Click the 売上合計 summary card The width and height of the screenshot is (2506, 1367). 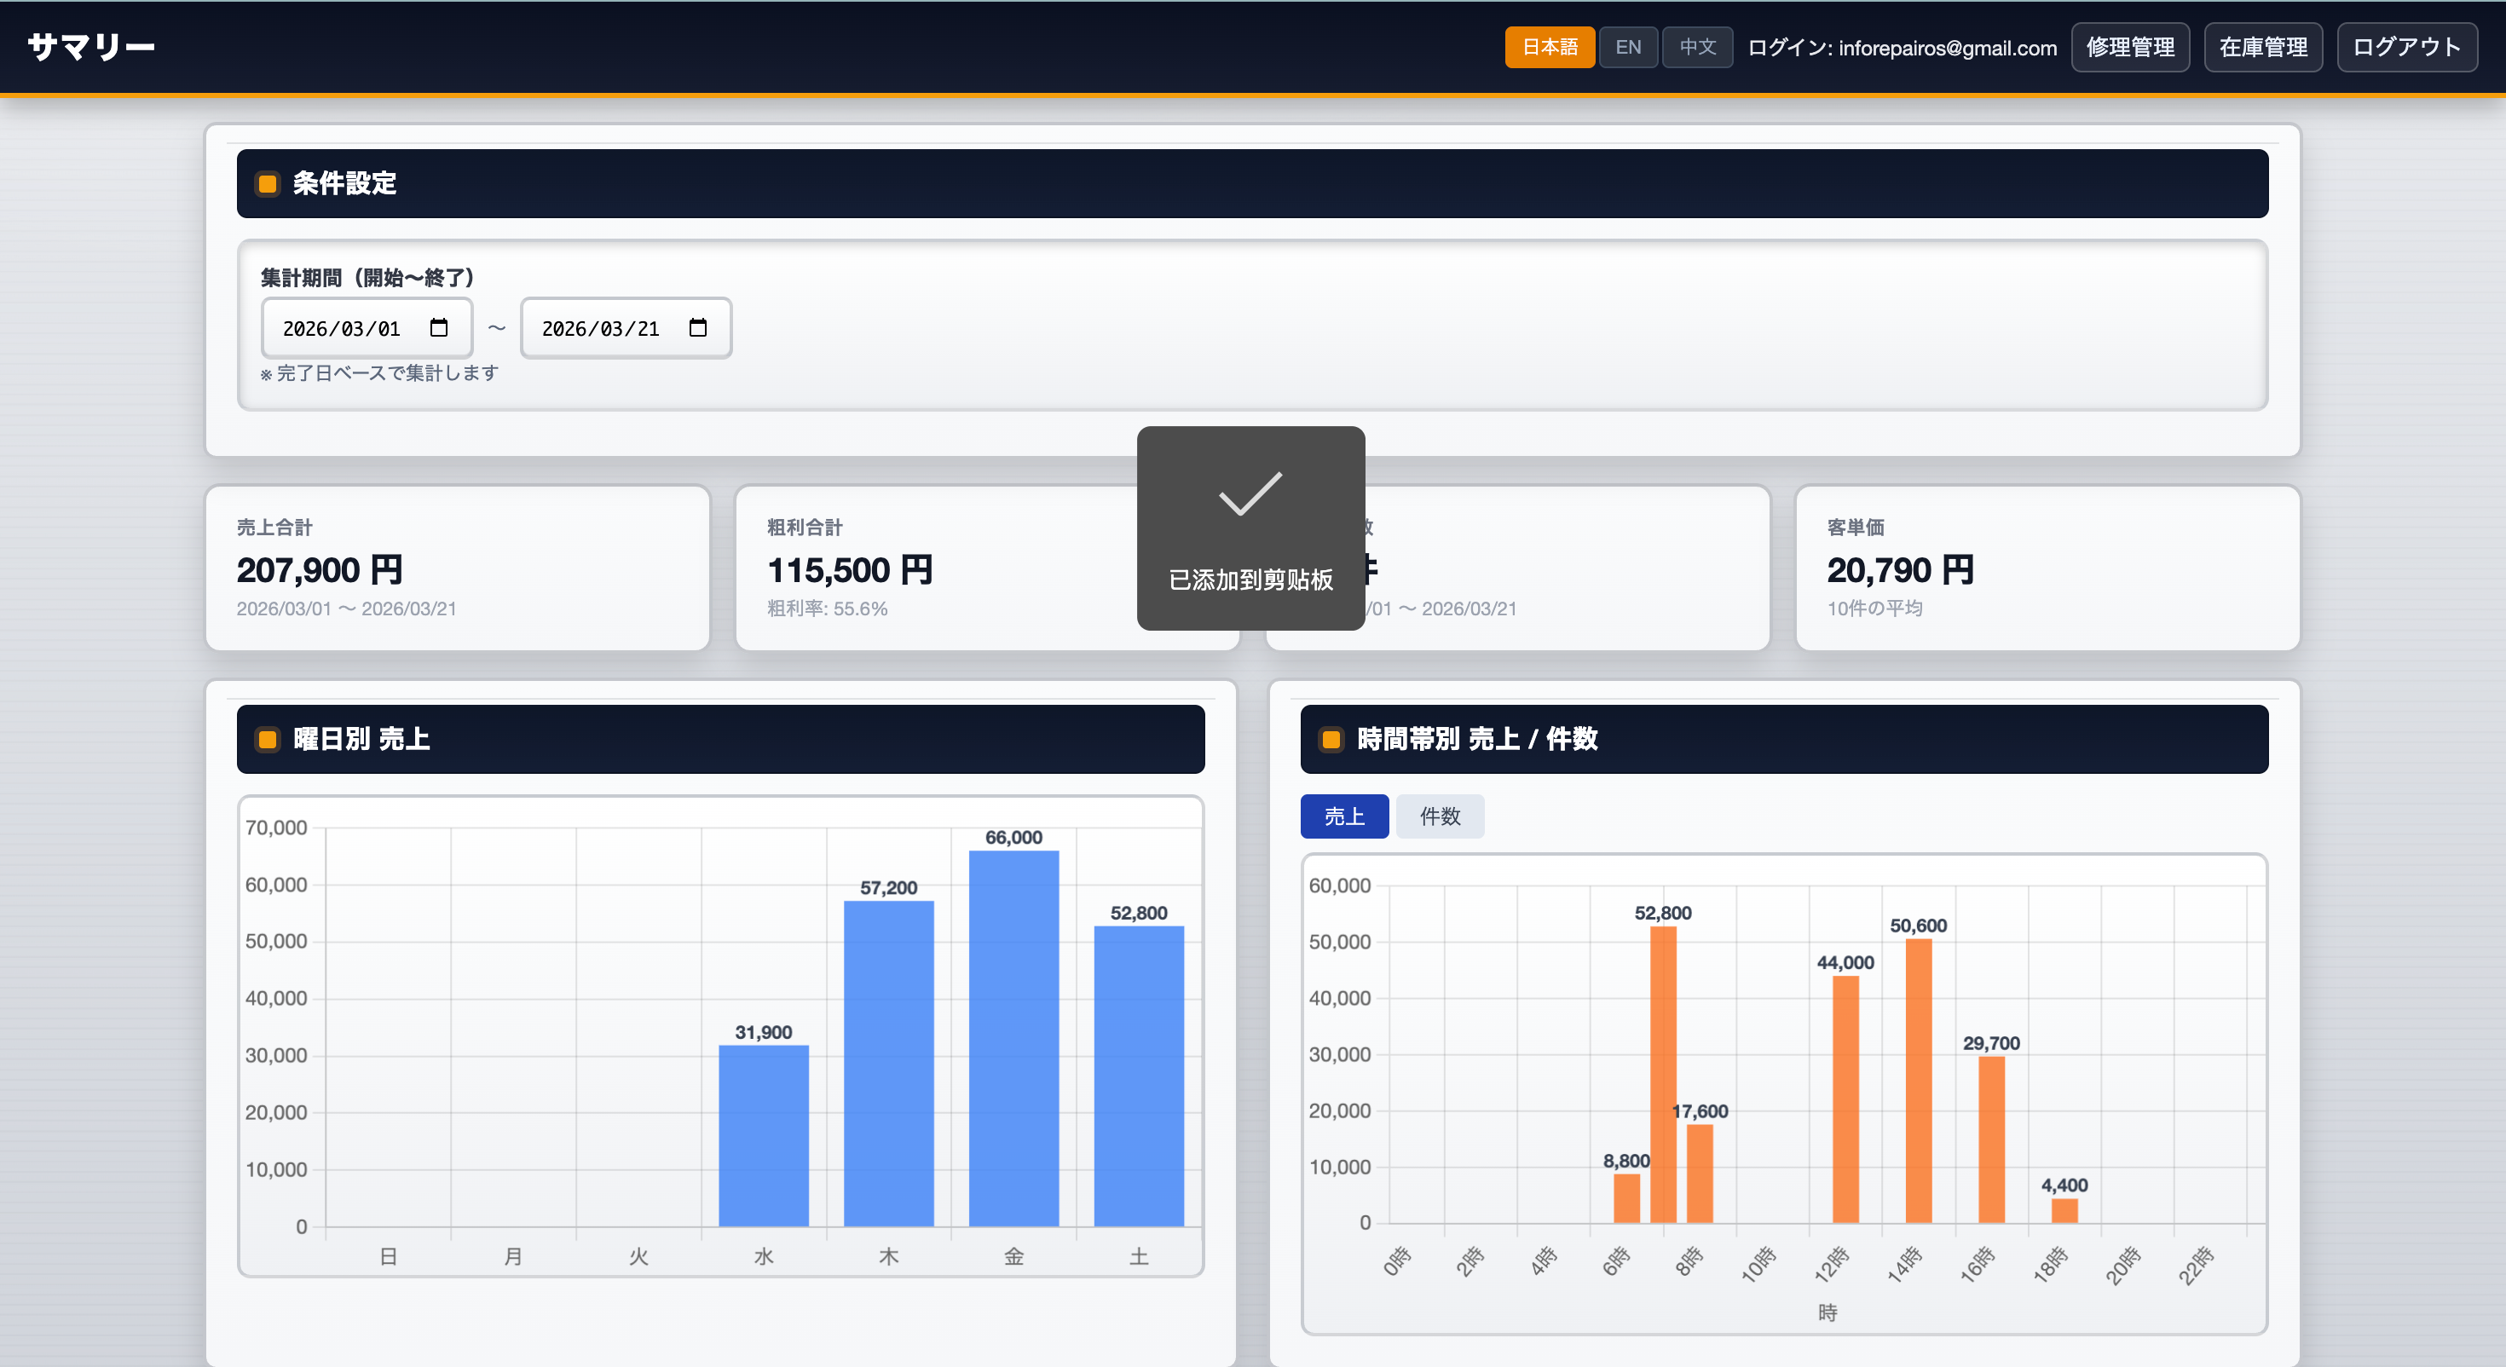coord(457,568)
